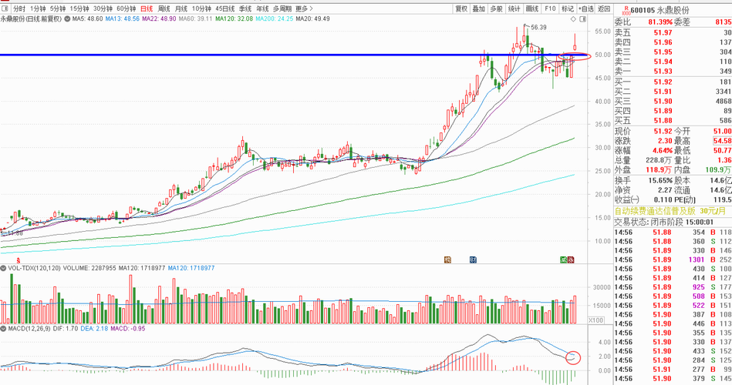
Task: Click the 换手 15.65% field
Action: point(643,180)
